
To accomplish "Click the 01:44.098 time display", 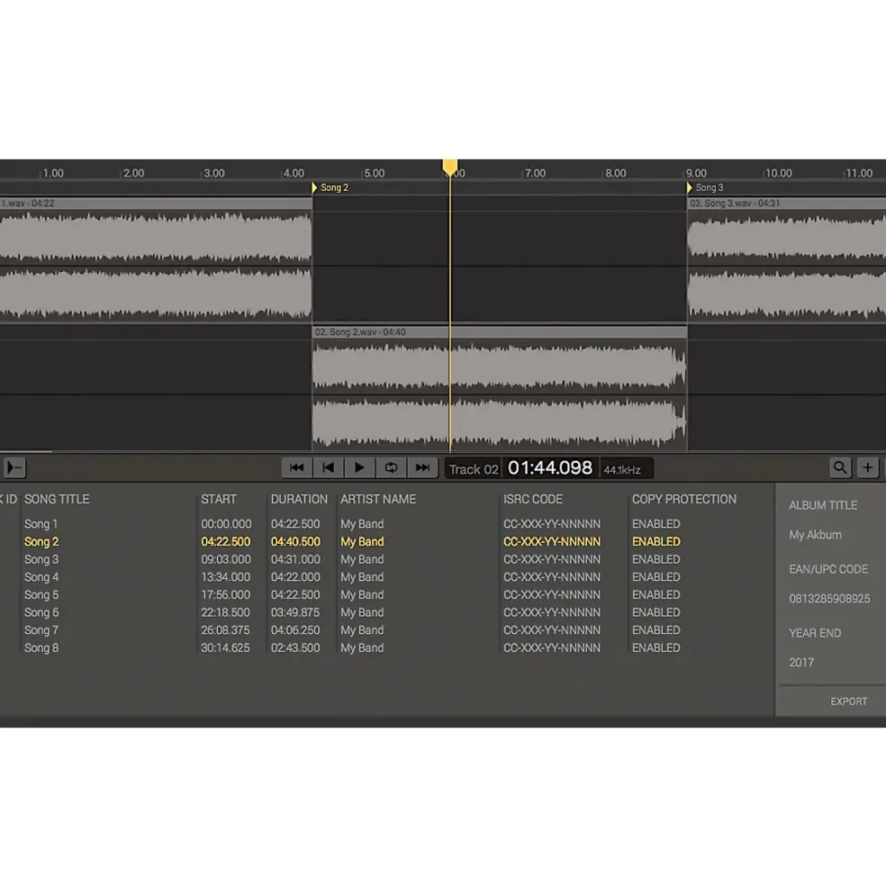I will tap(550, 468).
